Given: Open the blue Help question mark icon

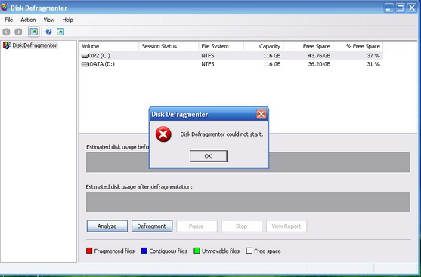Looking at the screenshot, I should coord(48,32).
